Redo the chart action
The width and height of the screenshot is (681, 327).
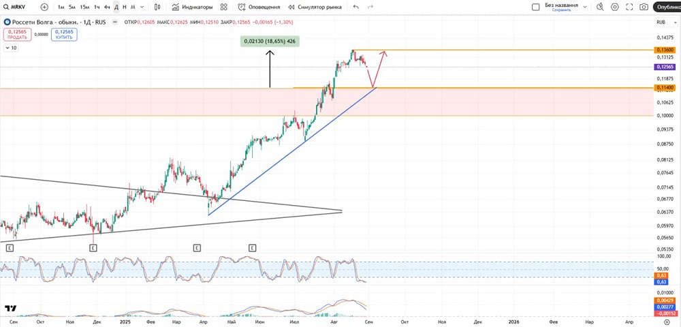point(370,7)
